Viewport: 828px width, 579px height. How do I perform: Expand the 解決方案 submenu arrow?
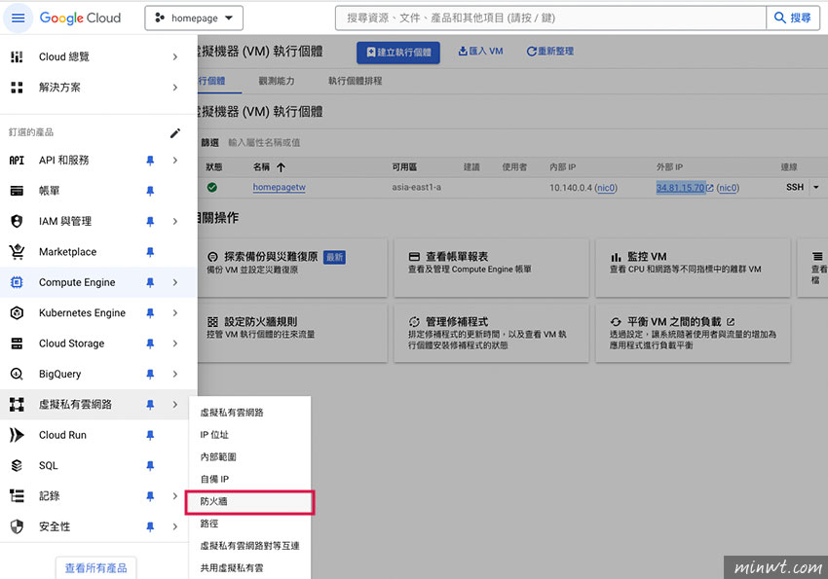(174, 87)
